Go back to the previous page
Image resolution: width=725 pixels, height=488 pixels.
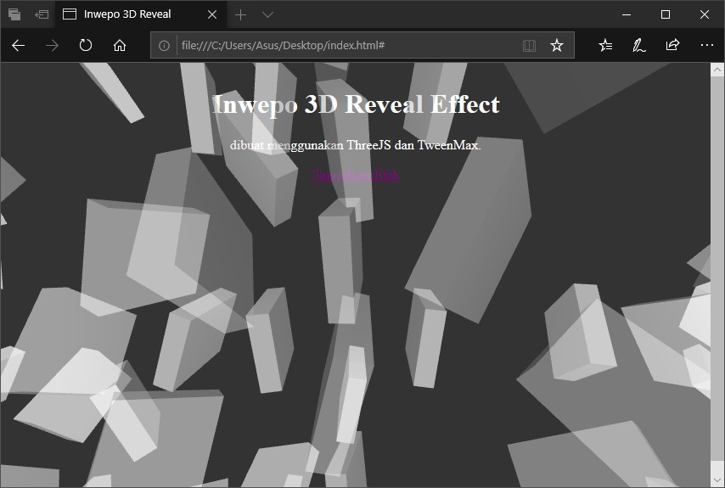point(19,45)
